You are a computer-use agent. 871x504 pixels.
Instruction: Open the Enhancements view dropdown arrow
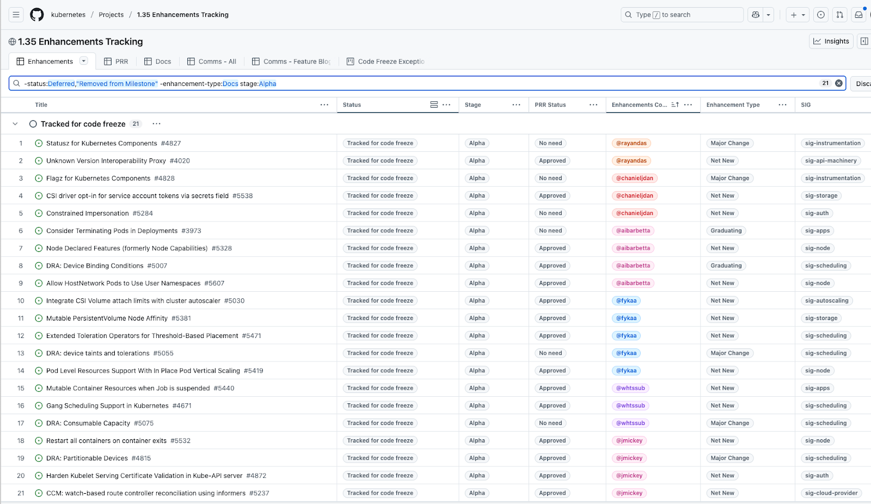coord(84,61)
